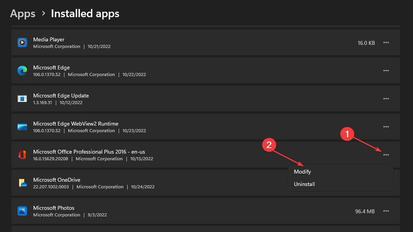The image size is (413, 232).
Task: Click the Media Player app icon
Action: point(22,43)
